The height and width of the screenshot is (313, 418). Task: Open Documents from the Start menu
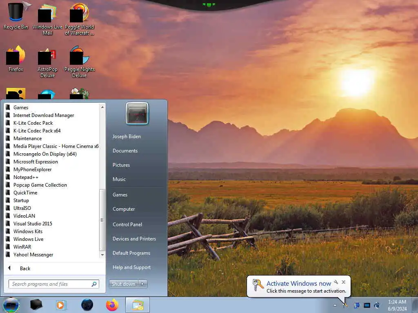tap(125, 150)
